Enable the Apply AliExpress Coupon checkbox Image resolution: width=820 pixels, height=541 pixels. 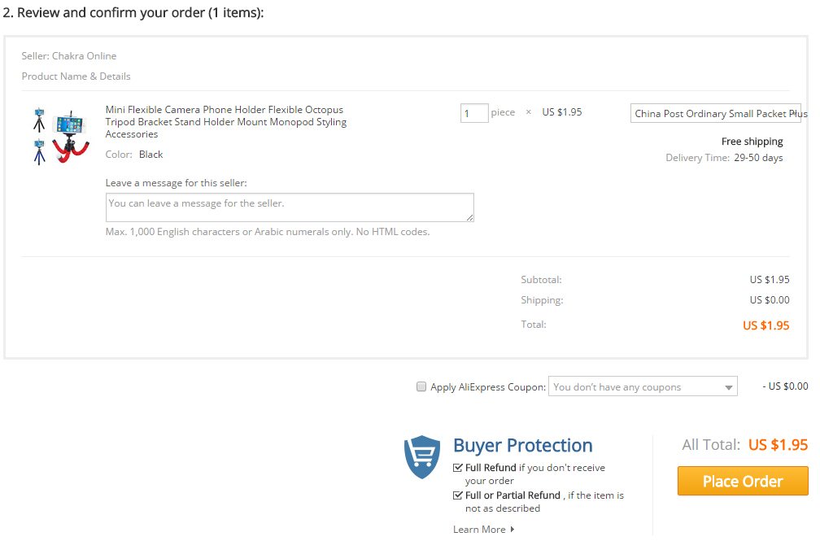click(x=421, y=387)
